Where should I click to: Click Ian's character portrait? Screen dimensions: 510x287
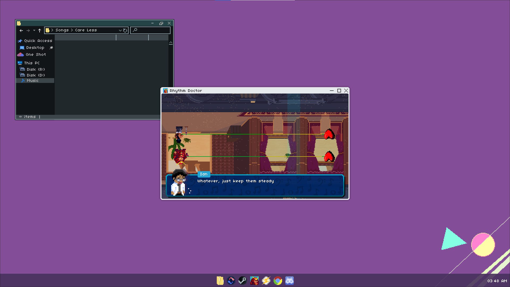(x=179, y=183)
